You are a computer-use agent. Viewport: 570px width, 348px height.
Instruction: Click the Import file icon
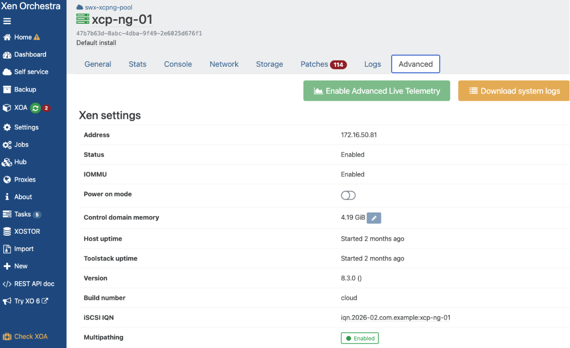tap(7, 249)
